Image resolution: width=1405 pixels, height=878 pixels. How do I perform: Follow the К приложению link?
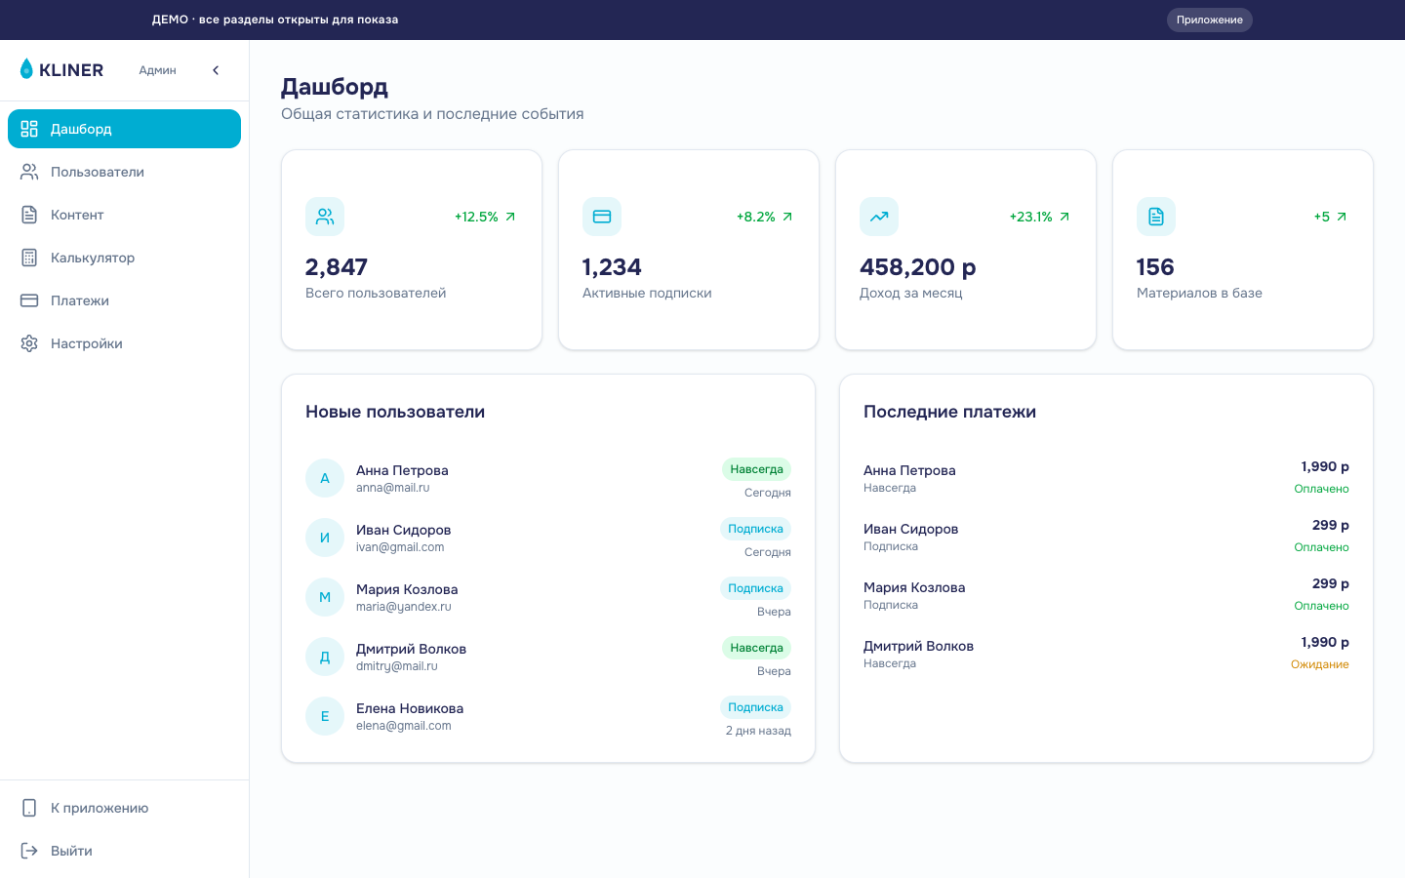[124, 808]
